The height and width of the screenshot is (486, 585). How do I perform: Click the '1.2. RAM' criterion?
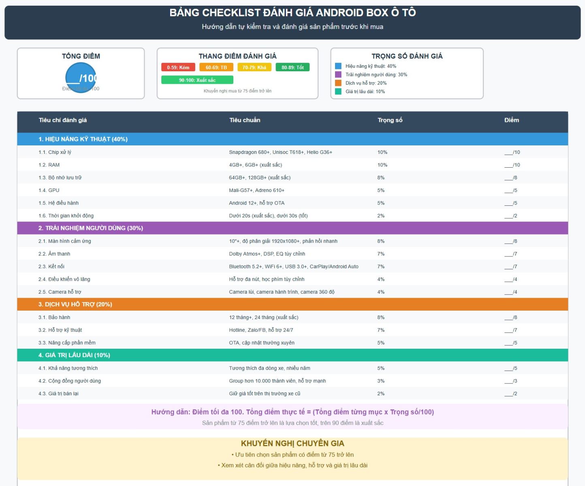coord(49,165)
